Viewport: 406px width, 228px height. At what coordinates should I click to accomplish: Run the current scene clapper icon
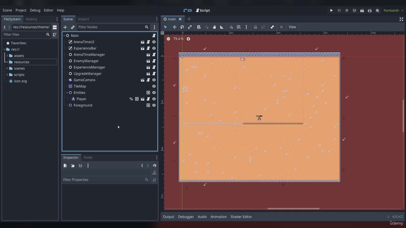[362, 10]
